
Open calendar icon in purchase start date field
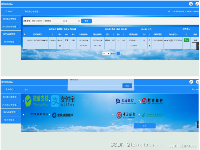[x=64, y=21]
